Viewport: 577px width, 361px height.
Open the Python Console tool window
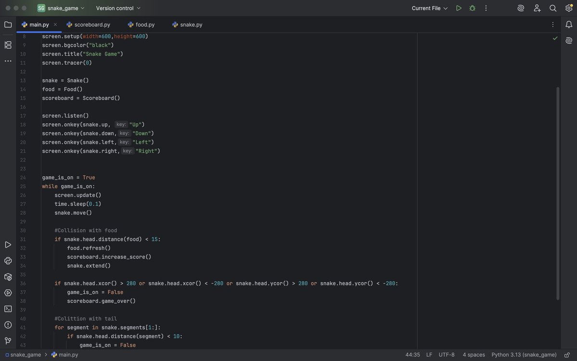tap(8, 260)
